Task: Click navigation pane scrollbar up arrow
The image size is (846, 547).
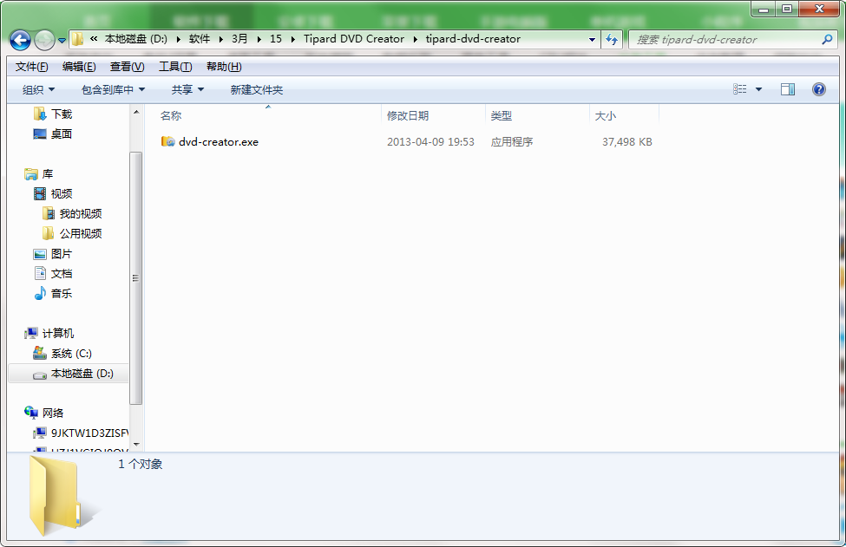Action: tap(136, 112)
